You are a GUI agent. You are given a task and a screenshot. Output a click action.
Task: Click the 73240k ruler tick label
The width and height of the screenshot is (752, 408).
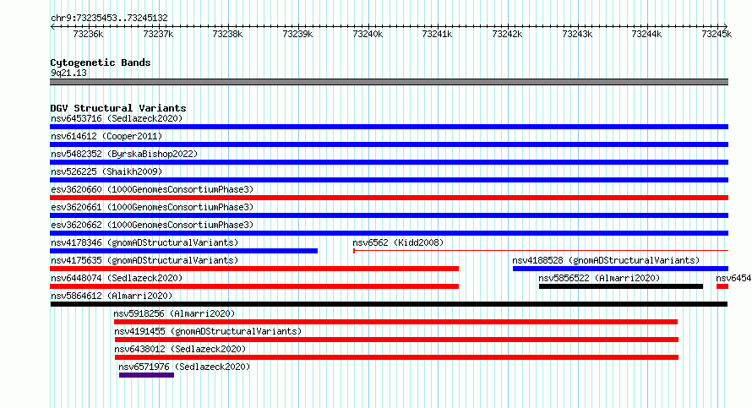coord(368,34)
